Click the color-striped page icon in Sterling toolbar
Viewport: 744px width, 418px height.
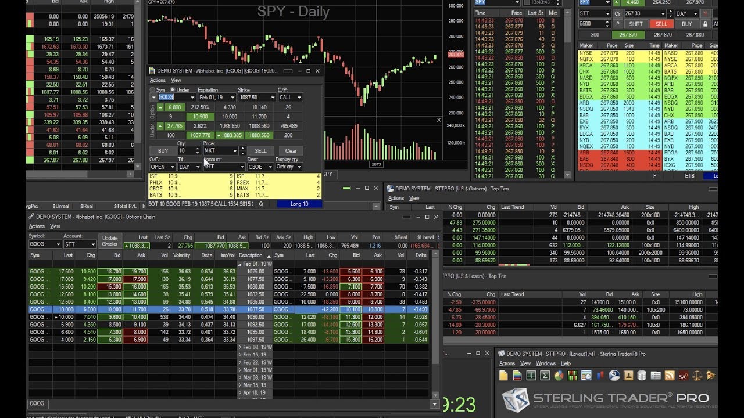(x=518, y=376)
